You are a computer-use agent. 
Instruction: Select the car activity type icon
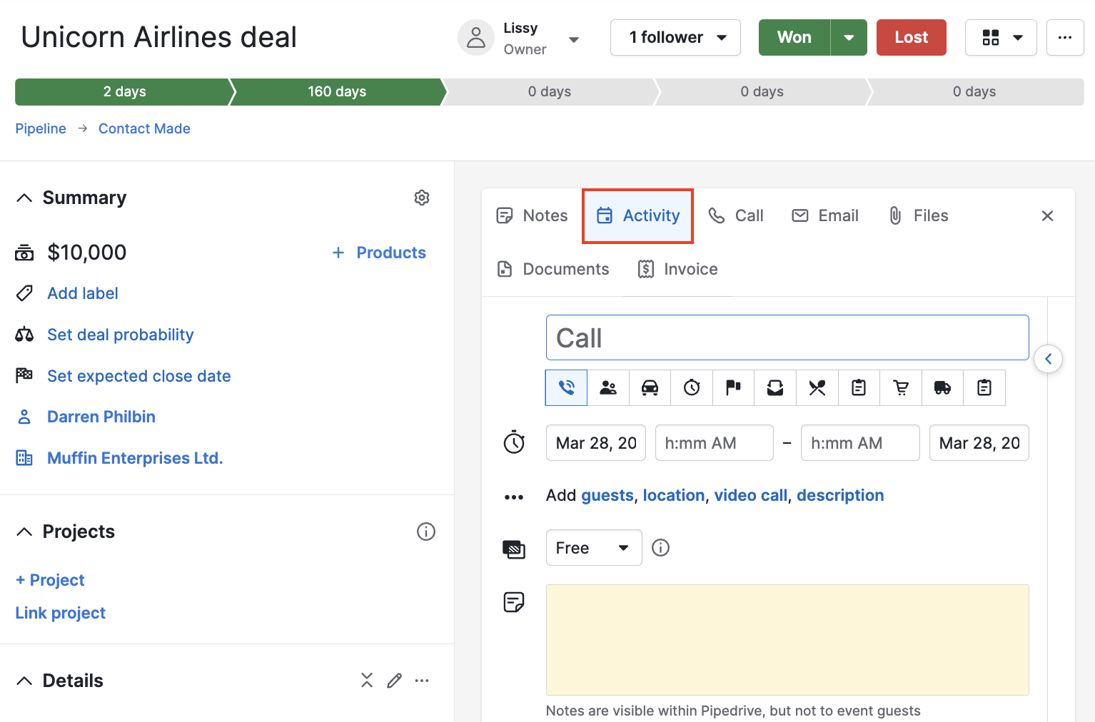click(x=650, y=387)
